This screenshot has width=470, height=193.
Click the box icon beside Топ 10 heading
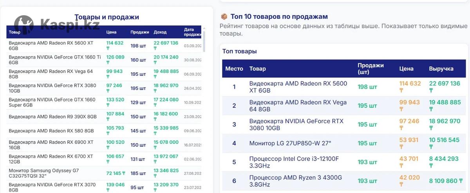click(x=224, y=17)
